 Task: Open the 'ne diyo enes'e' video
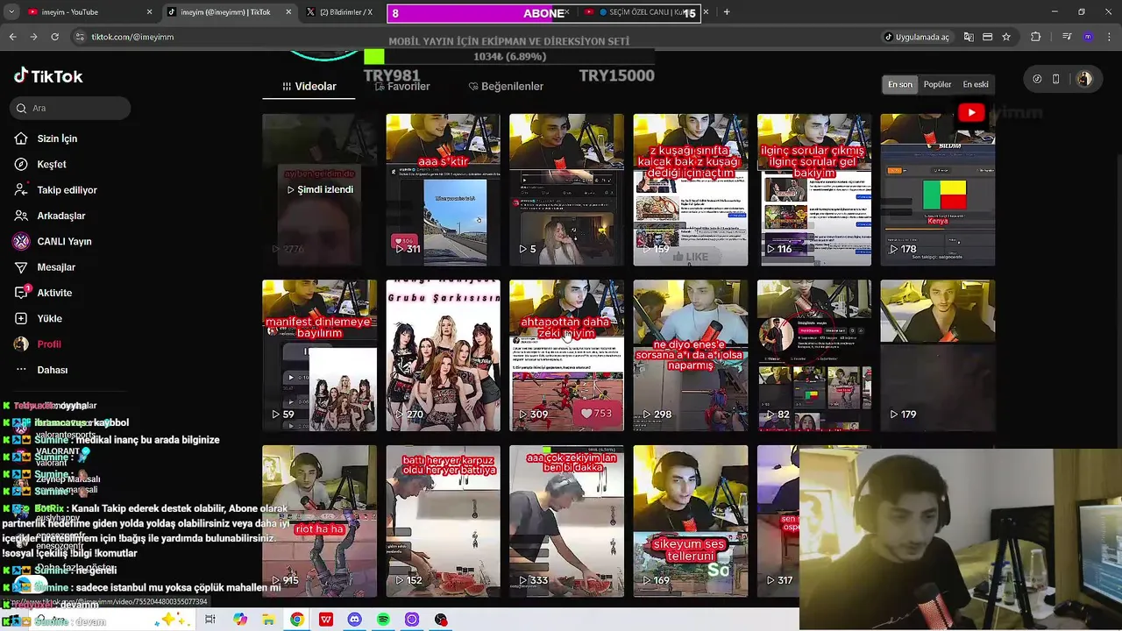(691, 356)
